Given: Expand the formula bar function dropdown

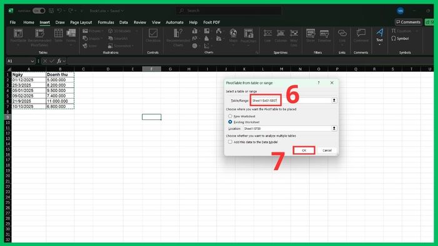Looking at the screenshot, I should click(64, 61).
